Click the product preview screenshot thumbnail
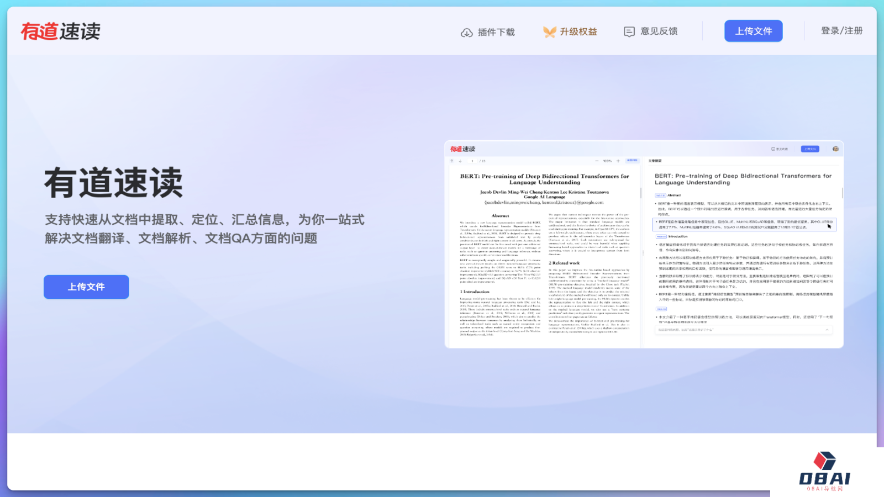884x497 pixels. click(644, 244)
